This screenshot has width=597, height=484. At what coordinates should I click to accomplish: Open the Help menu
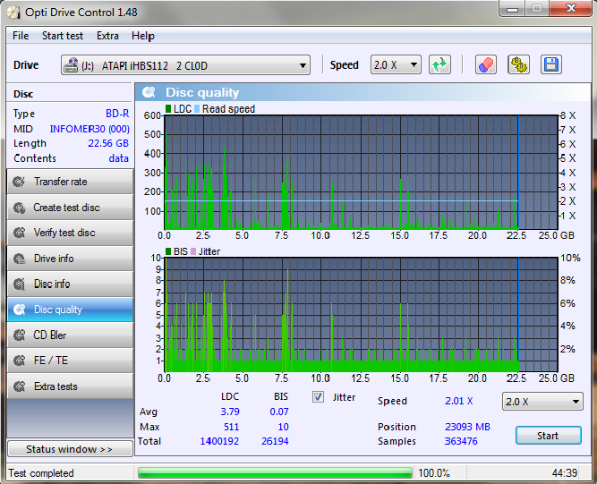(143, 36)
